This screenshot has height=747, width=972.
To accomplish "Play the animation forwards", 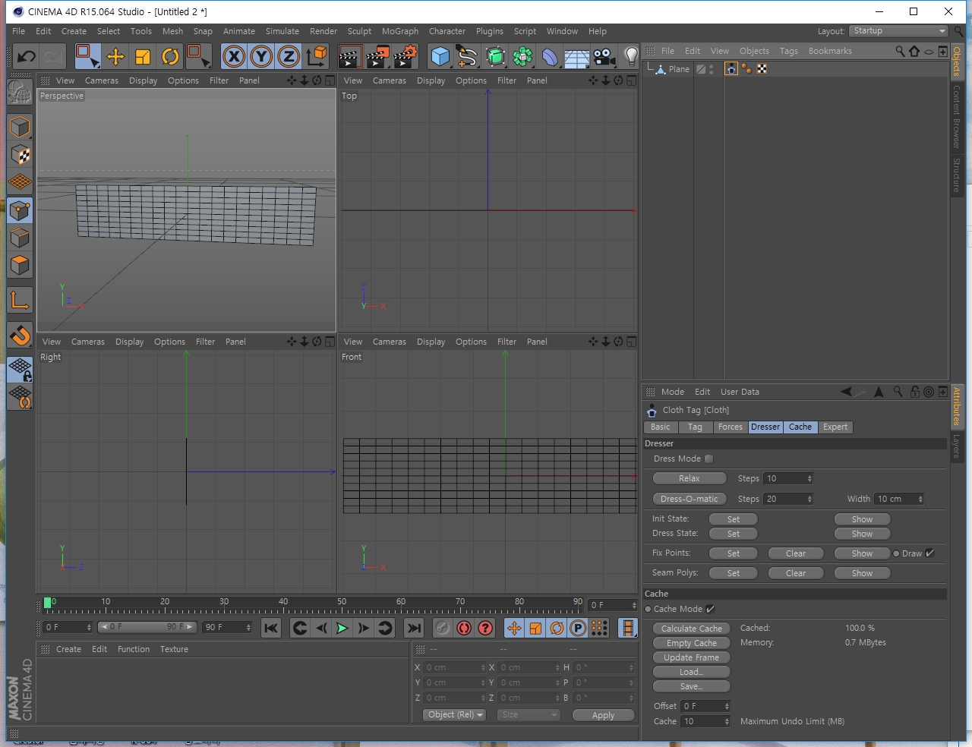I will pyautogui.click(x=342, y=628).
